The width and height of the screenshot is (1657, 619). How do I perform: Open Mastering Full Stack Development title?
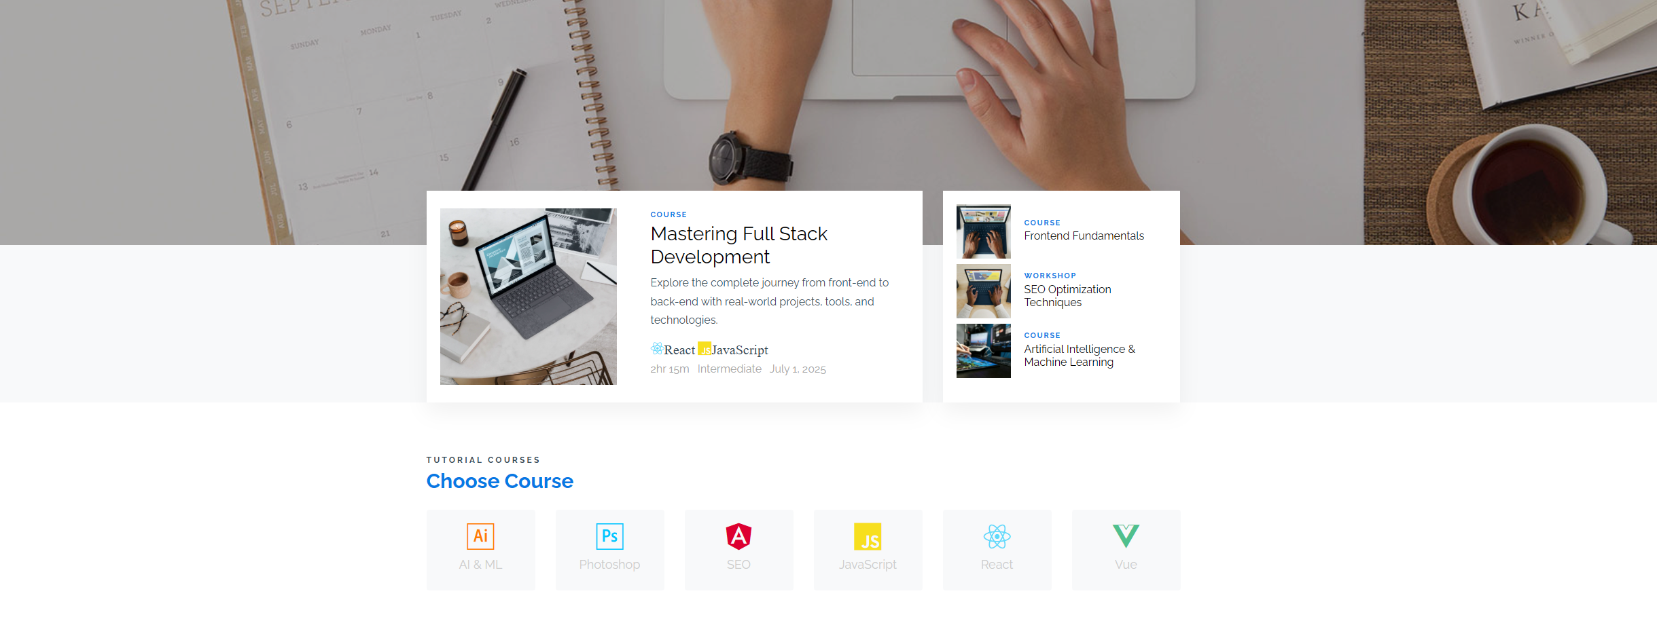pyautogui.click(x=738, y=245)
